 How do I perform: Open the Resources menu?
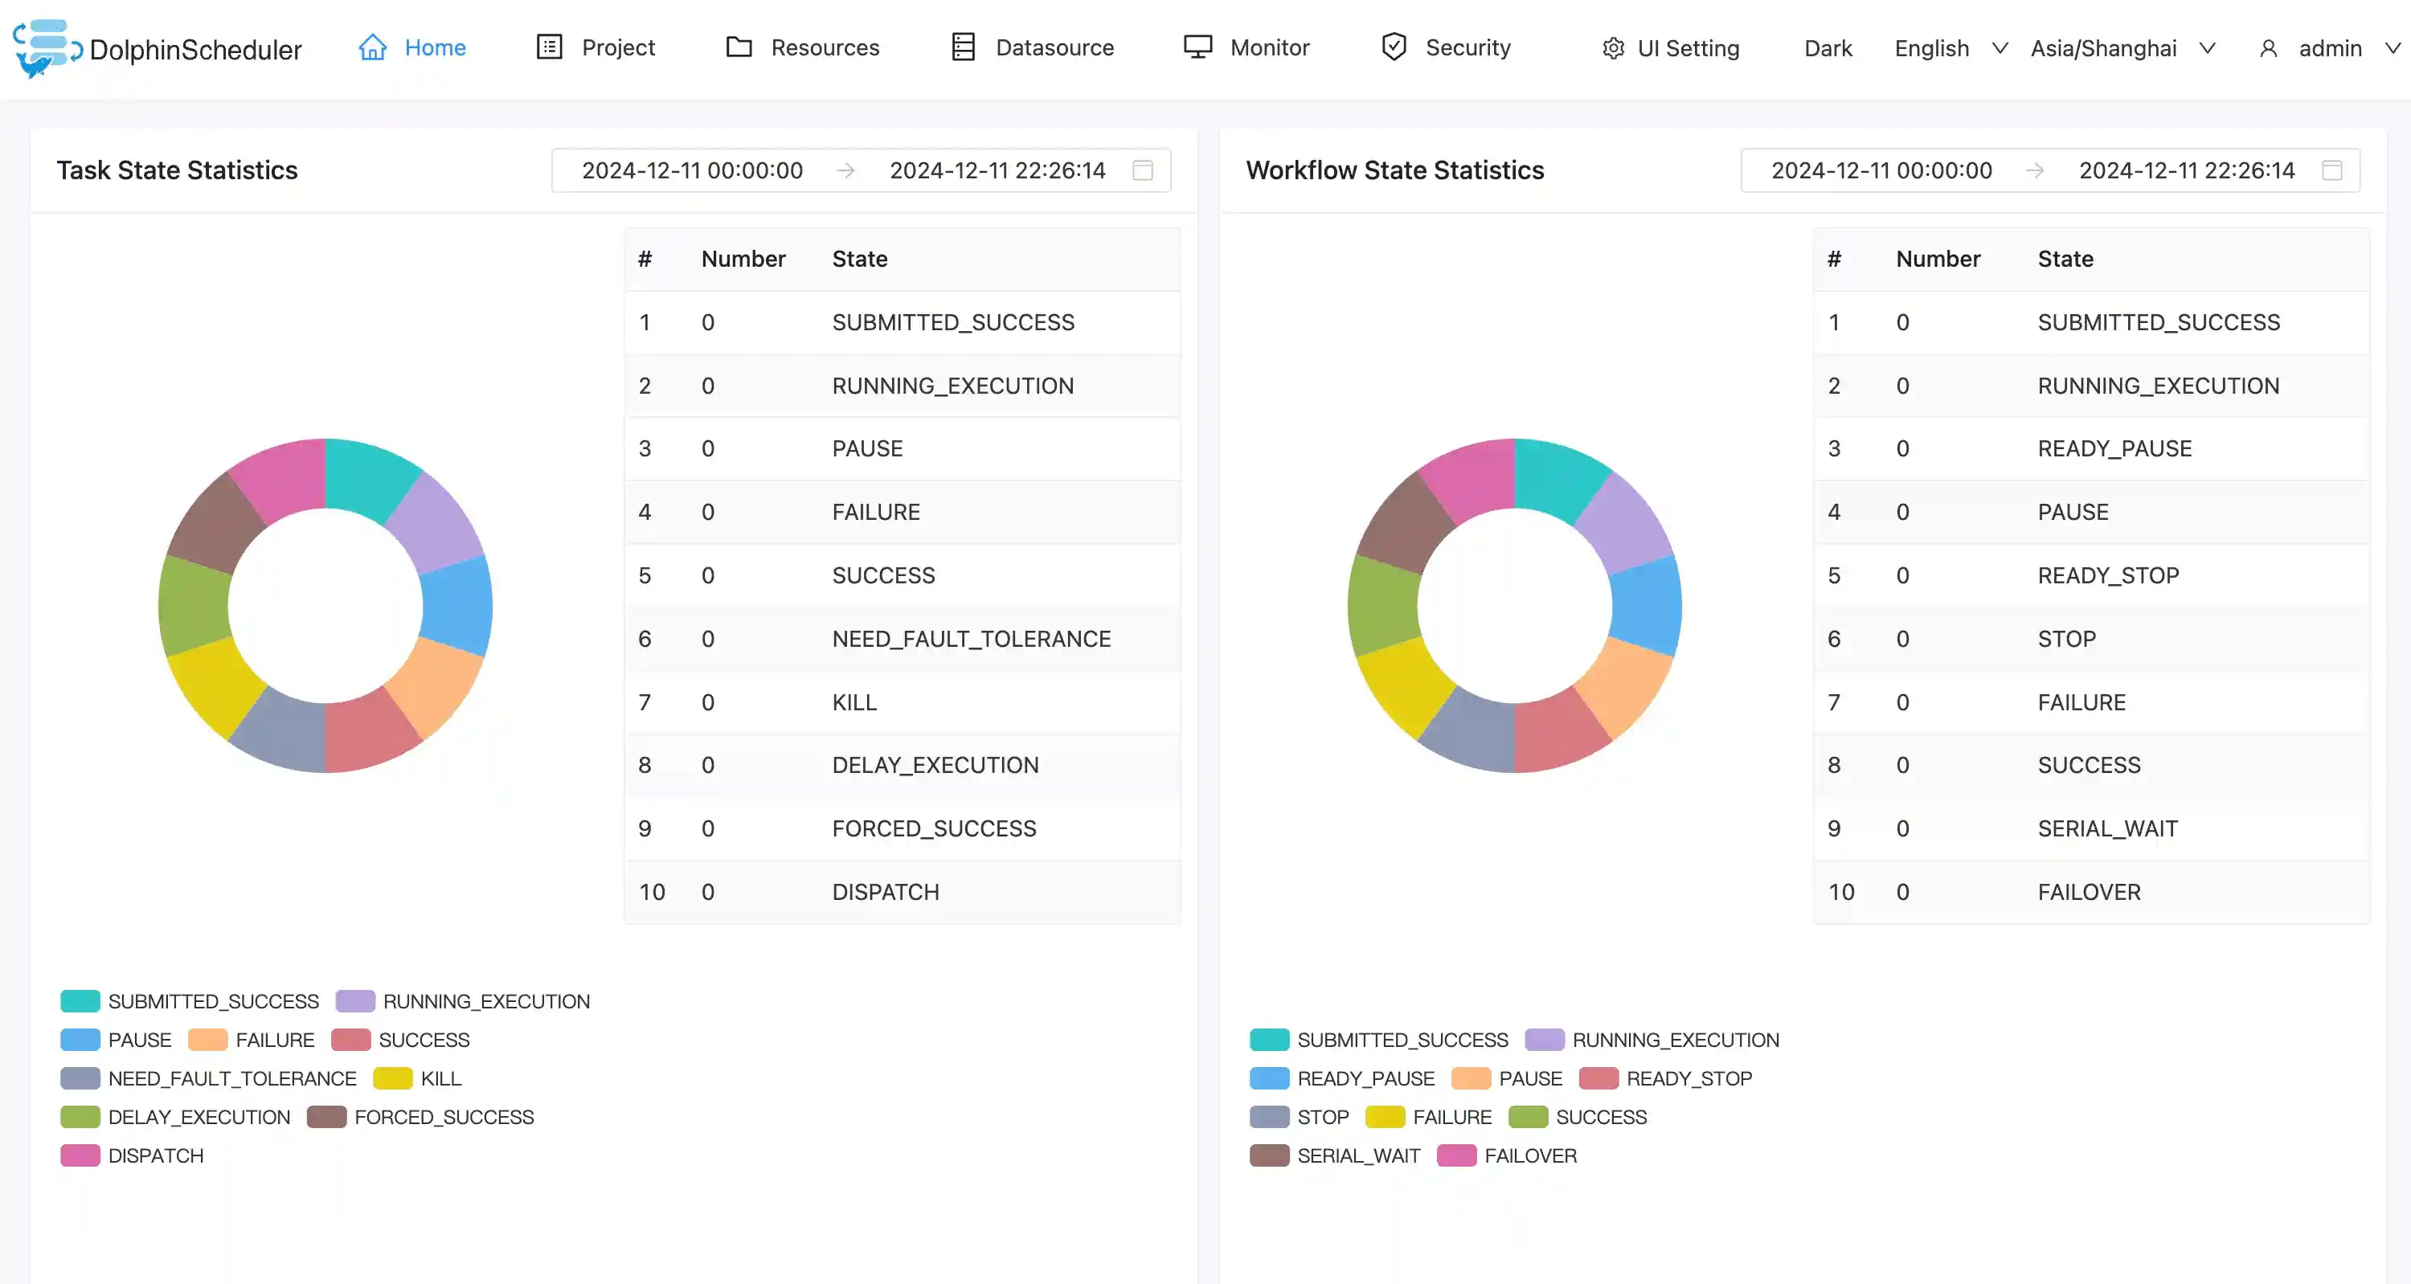[x=825, y=47]
